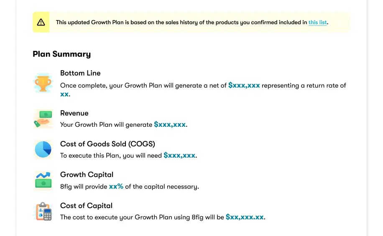Click the clipboard calculator Cost of Capital icon
383x236 pixels.
(x=43, y=211)
